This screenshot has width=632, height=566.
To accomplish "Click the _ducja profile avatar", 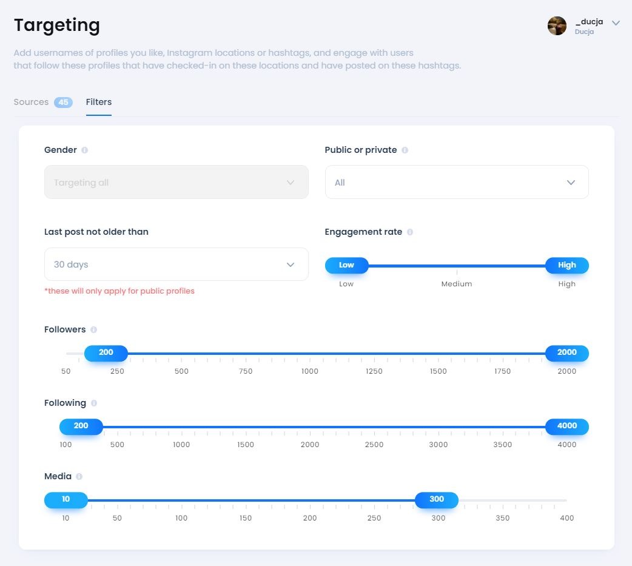I will (557, 25).
